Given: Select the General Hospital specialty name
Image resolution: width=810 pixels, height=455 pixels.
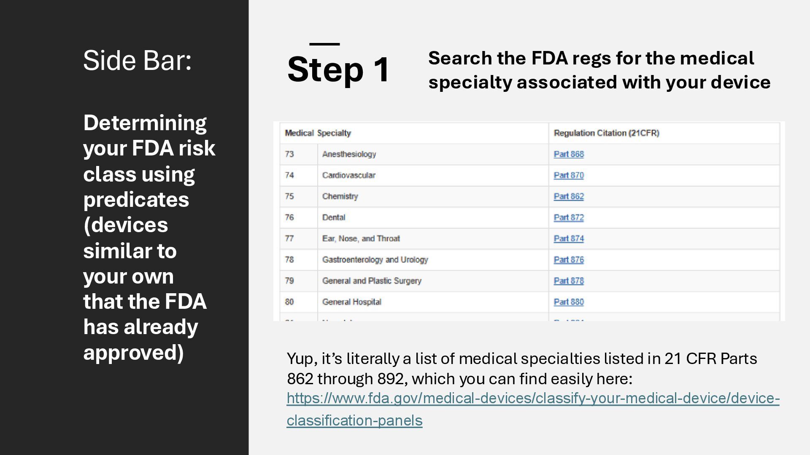Looking at the screenshot, I should tap(351, 302).
